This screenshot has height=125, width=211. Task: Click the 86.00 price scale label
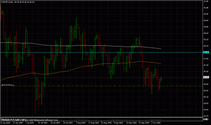[x=206, y=84]
